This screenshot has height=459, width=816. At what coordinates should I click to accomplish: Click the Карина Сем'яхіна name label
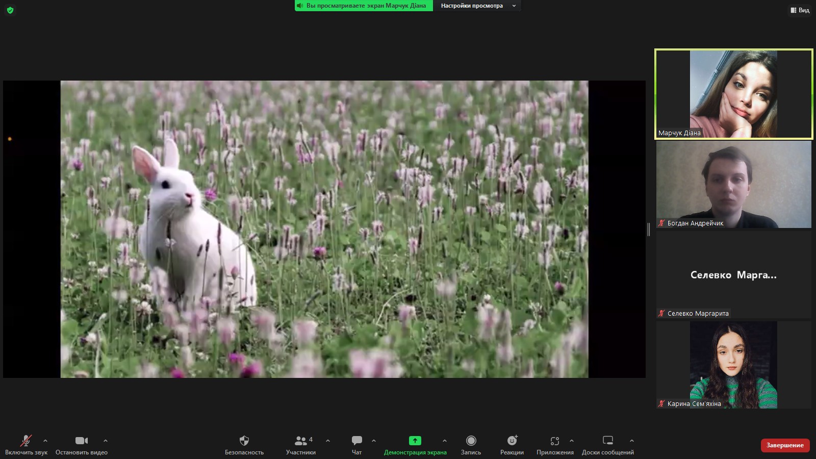(694, 404)
